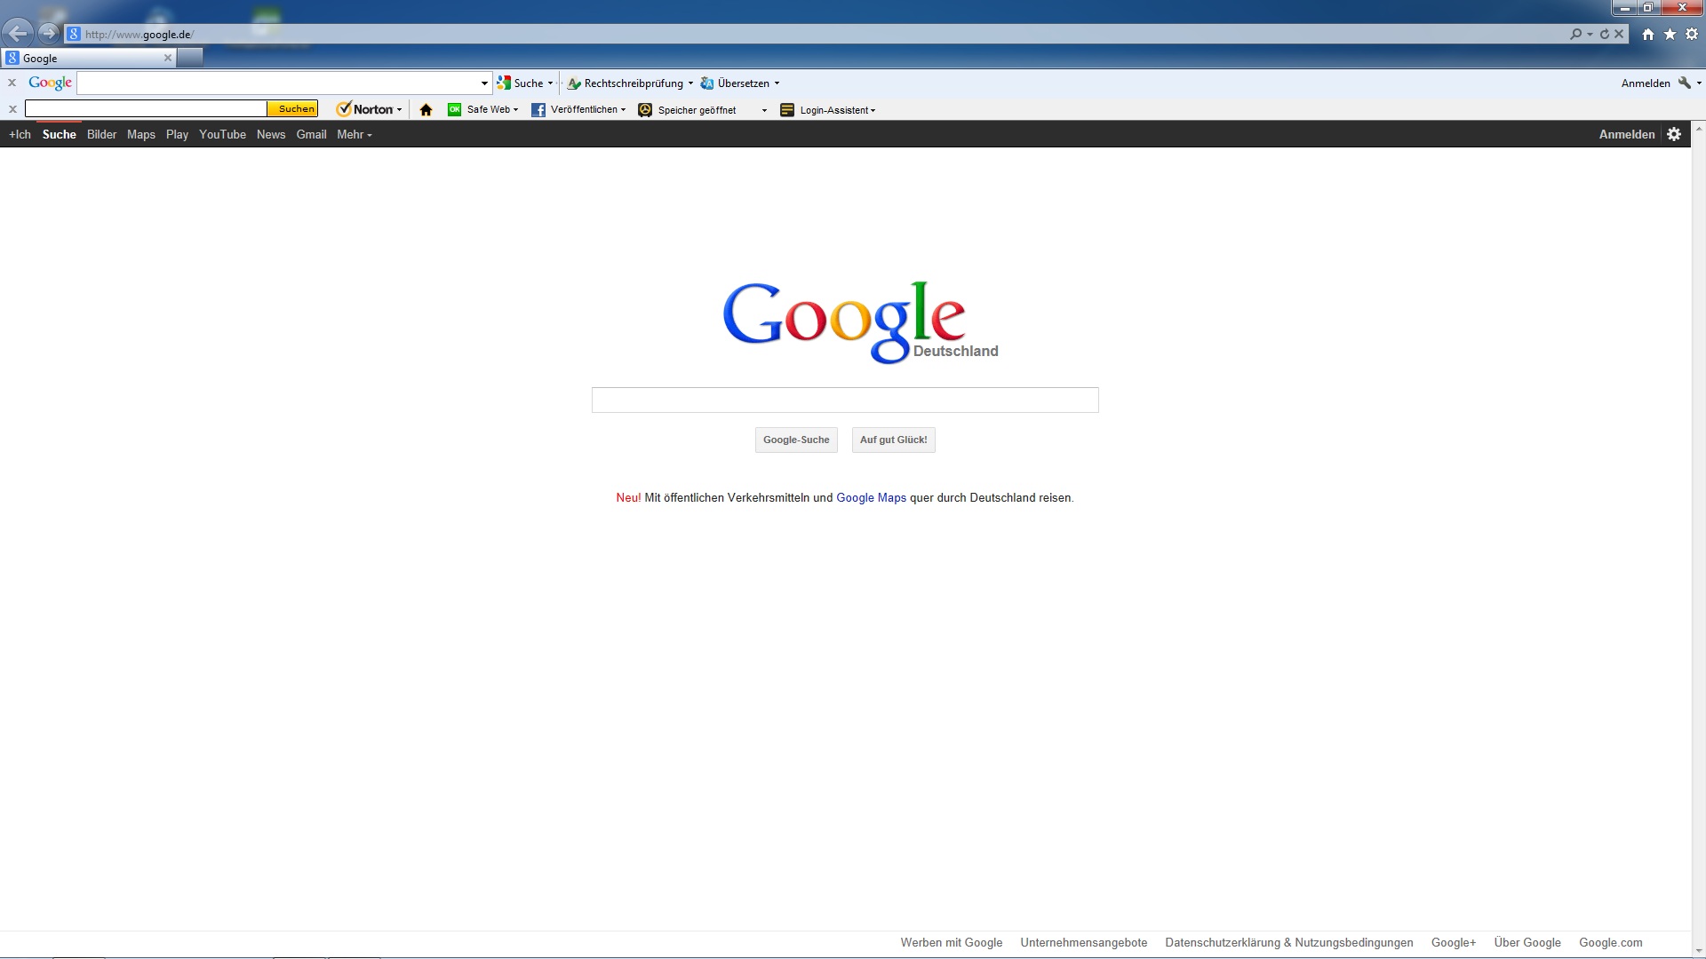Refresh the page with reload icon
Screen dimensions: 1706x959
[1605, 34]
